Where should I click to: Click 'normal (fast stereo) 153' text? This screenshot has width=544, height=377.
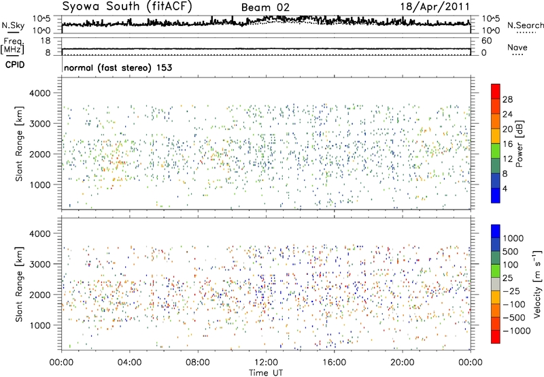click(x=118, y=67)
